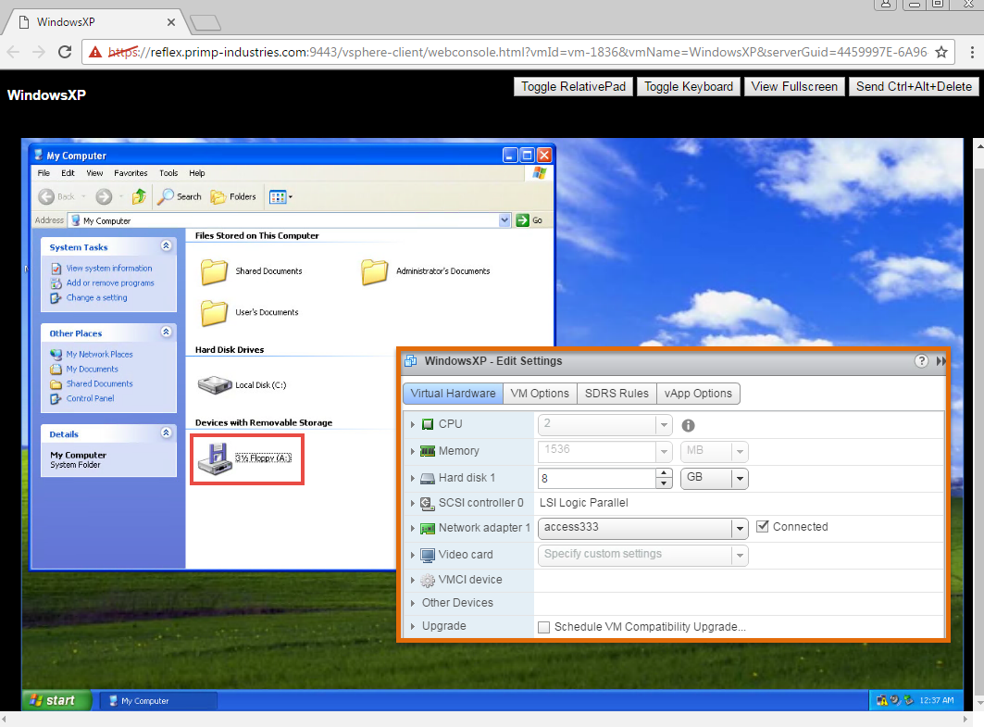Reload the browser page

point(64,52)
